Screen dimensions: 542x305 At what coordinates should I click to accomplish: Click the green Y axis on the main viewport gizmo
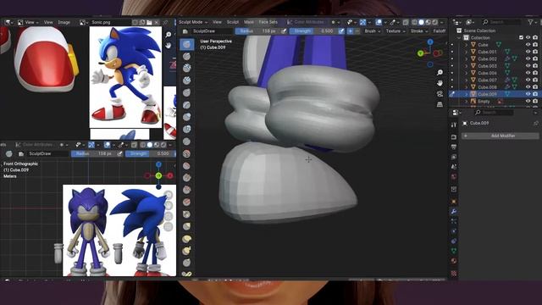pyautogui.click(x=421, y=53)
